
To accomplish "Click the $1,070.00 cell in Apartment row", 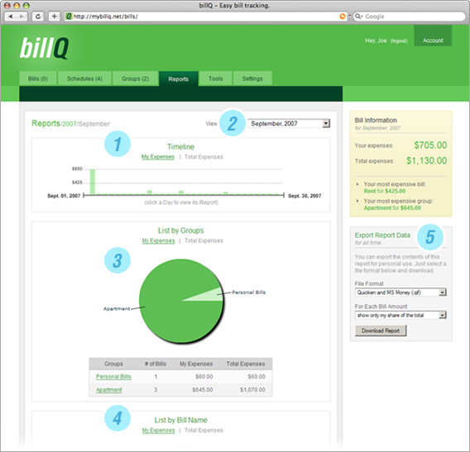I will (x=252, y=390).
